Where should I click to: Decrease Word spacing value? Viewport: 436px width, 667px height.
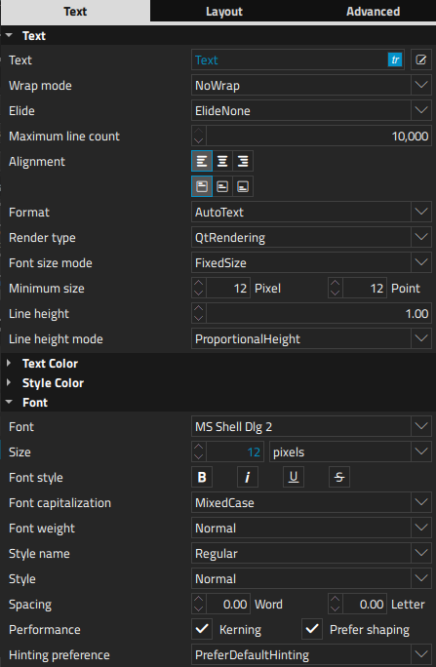point(199,609)
